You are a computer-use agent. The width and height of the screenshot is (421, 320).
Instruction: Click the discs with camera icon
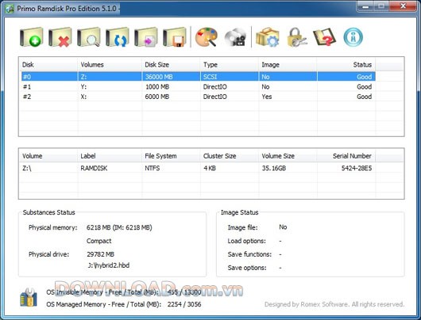click(x=235, y=37)
